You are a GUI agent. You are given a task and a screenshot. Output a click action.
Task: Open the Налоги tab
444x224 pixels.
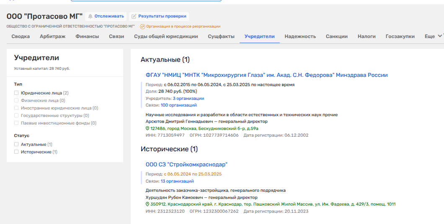[367, 36]
